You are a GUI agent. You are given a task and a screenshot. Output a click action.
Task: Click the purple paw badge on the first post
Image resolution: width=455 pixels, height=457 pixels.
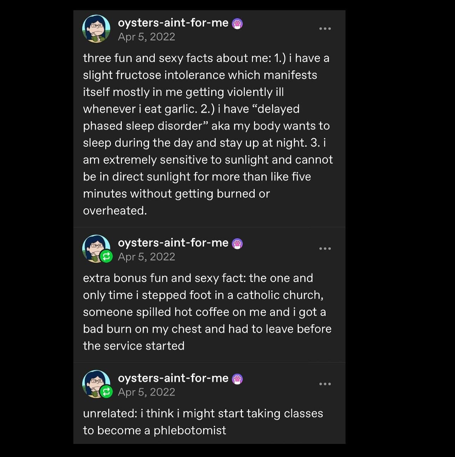237,24
